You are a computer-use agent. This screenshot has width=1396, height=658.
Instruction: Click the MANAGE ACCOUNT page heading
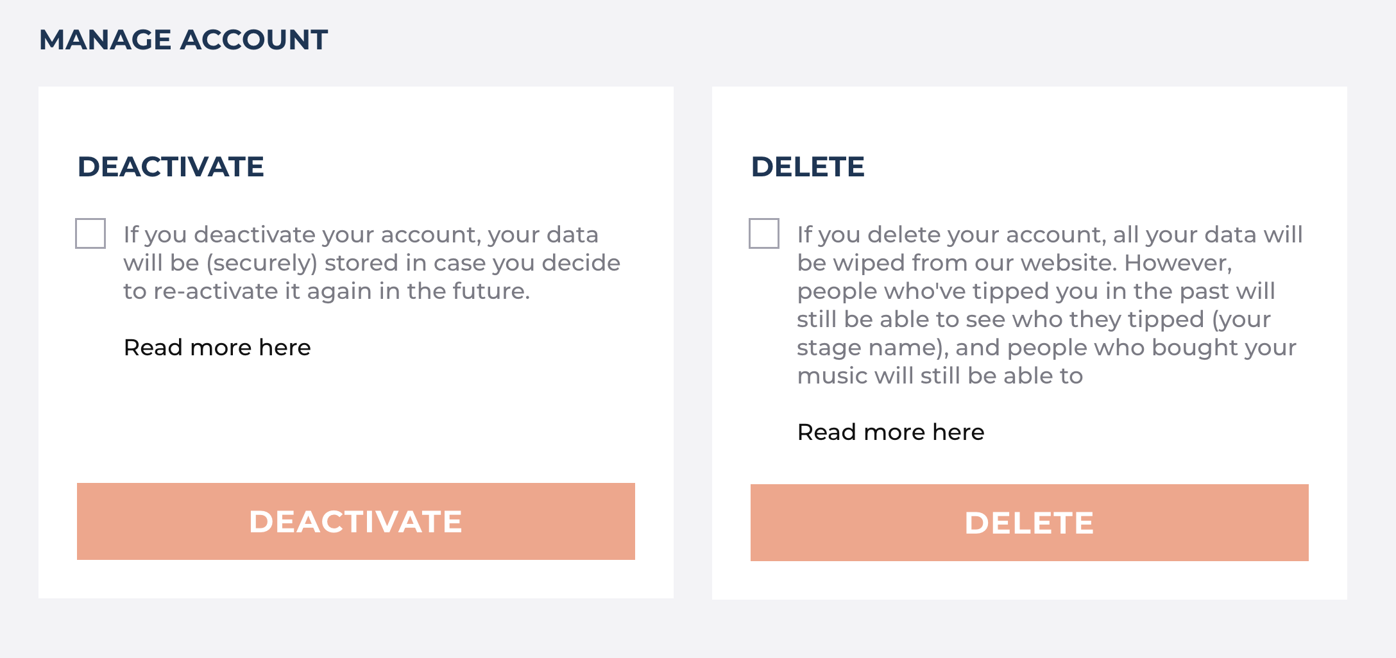pyautogui.click(x=183, y=40)
